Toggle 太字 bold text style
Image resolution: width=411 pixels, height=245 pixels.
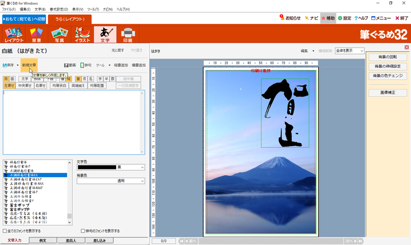(25, 78)
